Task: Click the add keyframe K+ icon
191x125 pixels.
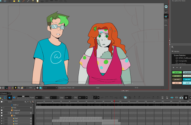Action: (163, 98)
